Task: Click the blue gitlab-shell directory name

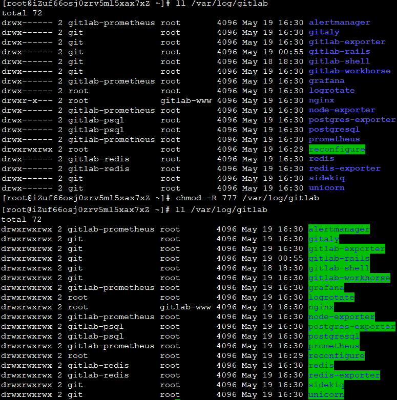Action: (339, 61)
